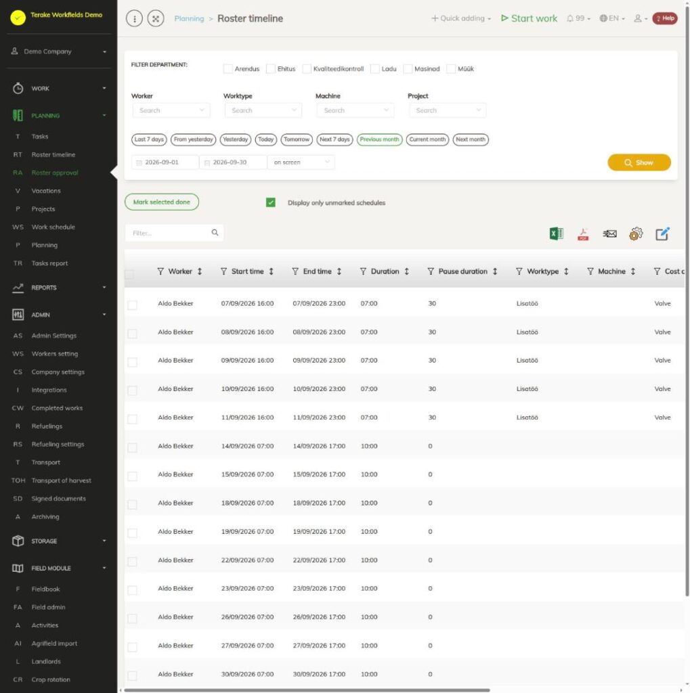
Task: Sort by Worktype column arrows
Action: click(x=566, y=271)
